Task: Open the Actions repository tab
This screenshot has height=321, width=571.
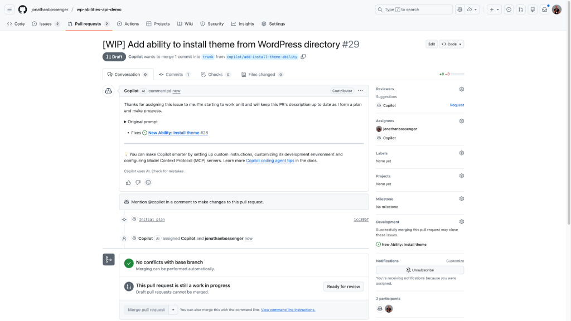Action: (128, 24)
